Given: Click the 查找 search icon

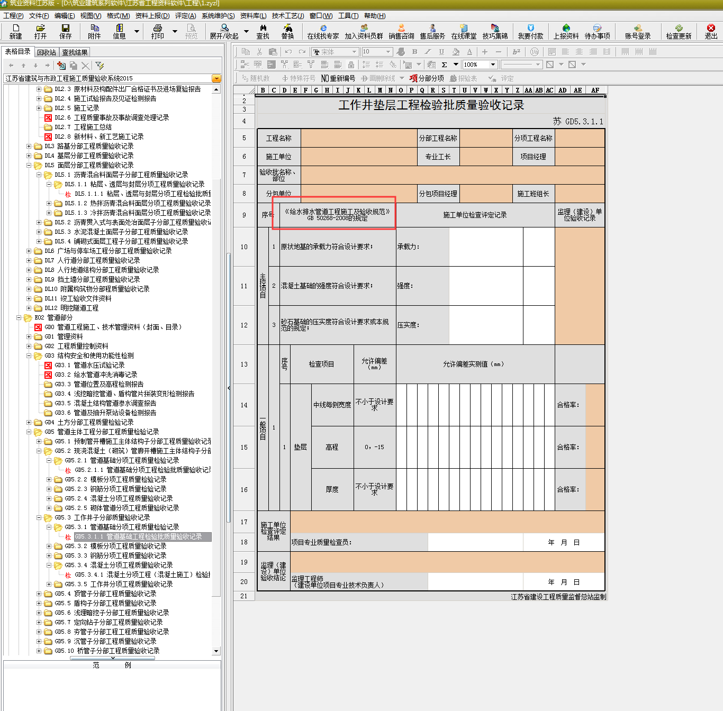Looking at the screenshot, I should [x=263, y=31].
